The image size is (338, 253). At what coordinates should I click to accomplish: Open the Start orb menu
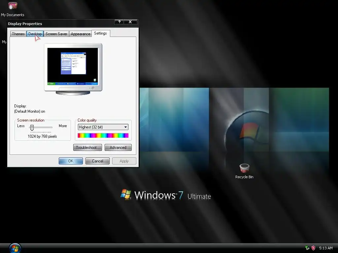(x=15, y=248)
